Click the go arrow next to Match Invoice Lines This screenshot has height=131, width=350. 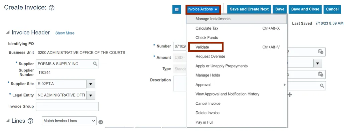pos(101,122)
